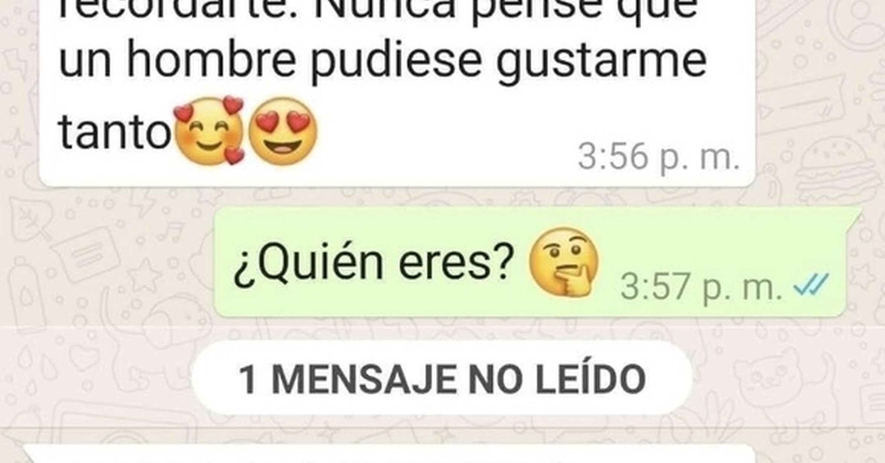This screenshot has height=463, width=885.
Task: Click the word "eres?" in the green bubble
Action: click(x=456, y=262)
